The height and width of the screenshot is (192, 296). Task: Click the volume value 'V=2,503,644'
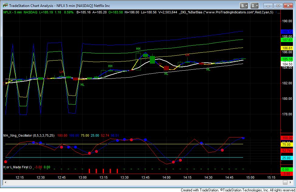pyautogui.click(x=168, y=12)
